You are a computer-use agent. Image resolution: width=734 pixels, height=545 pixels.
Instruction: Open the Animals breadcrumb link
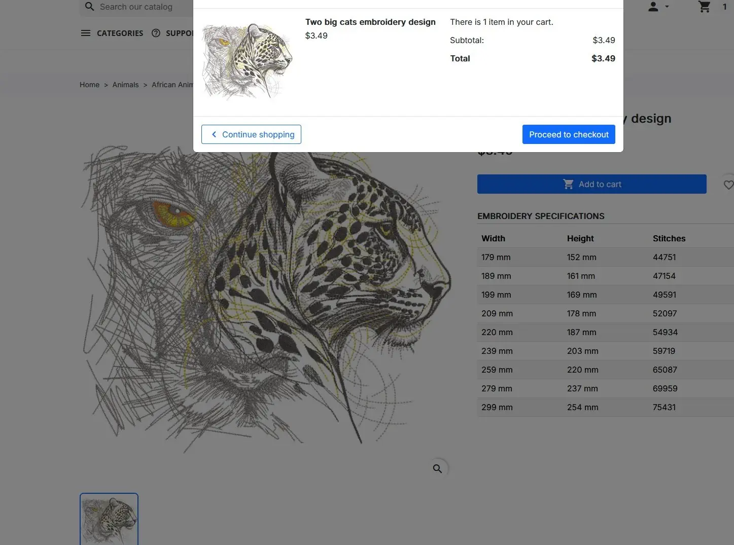(125, 85)
